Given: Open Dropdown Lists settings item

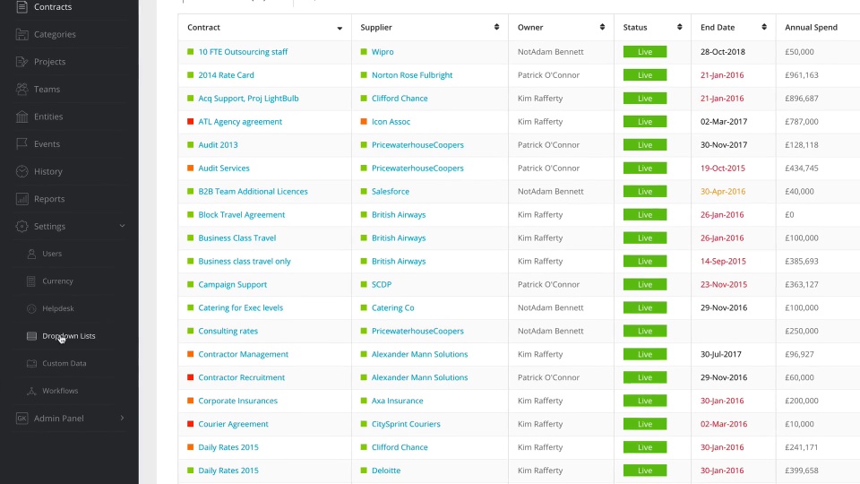Looking at the screenshot, I should (x=68, y=336).
